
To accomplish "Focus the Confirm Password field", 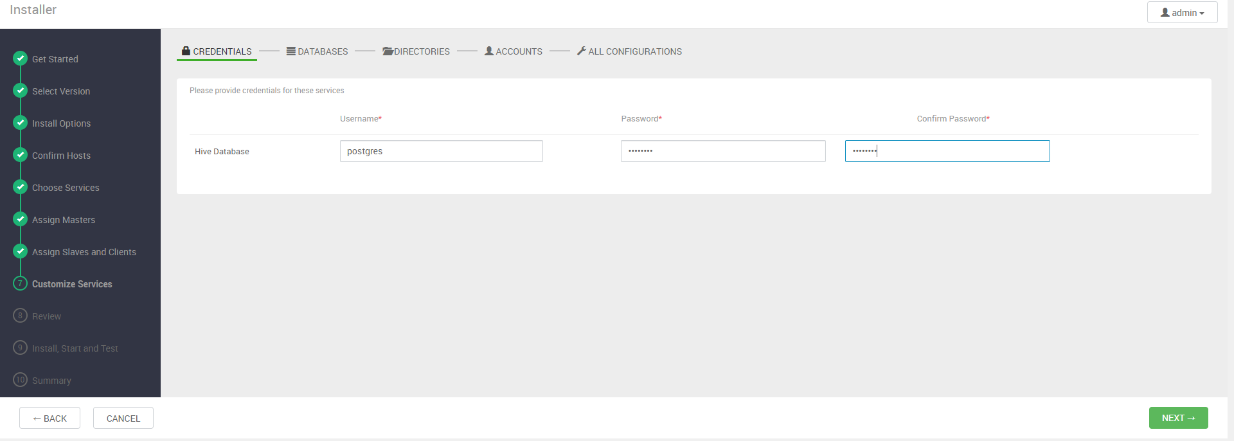I will click(947, 151).
